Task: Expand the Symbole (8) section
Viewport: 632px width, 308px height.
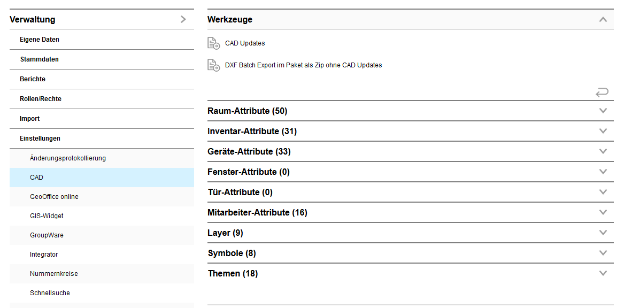Action: tap(603, 253)
